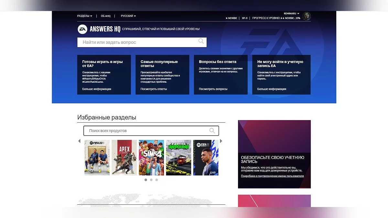Click 'ОБЕЗОПАСЬТЕ СВОЮ УЧЕТНУЮ ЗАПИСЬ' banner title
This screenshot has height=218, width=388.
click(x=273, y=160)
